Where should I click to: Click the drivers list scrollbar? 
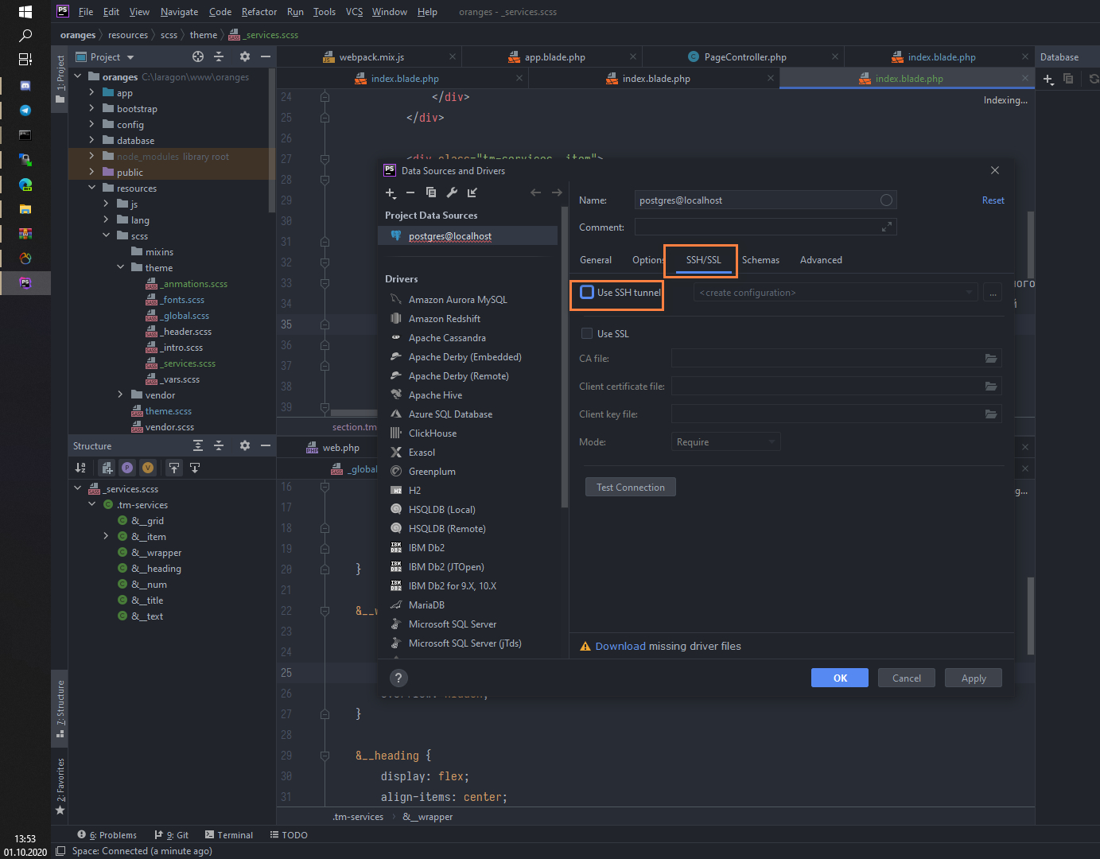pyautogui.click(x=564, y=358)
